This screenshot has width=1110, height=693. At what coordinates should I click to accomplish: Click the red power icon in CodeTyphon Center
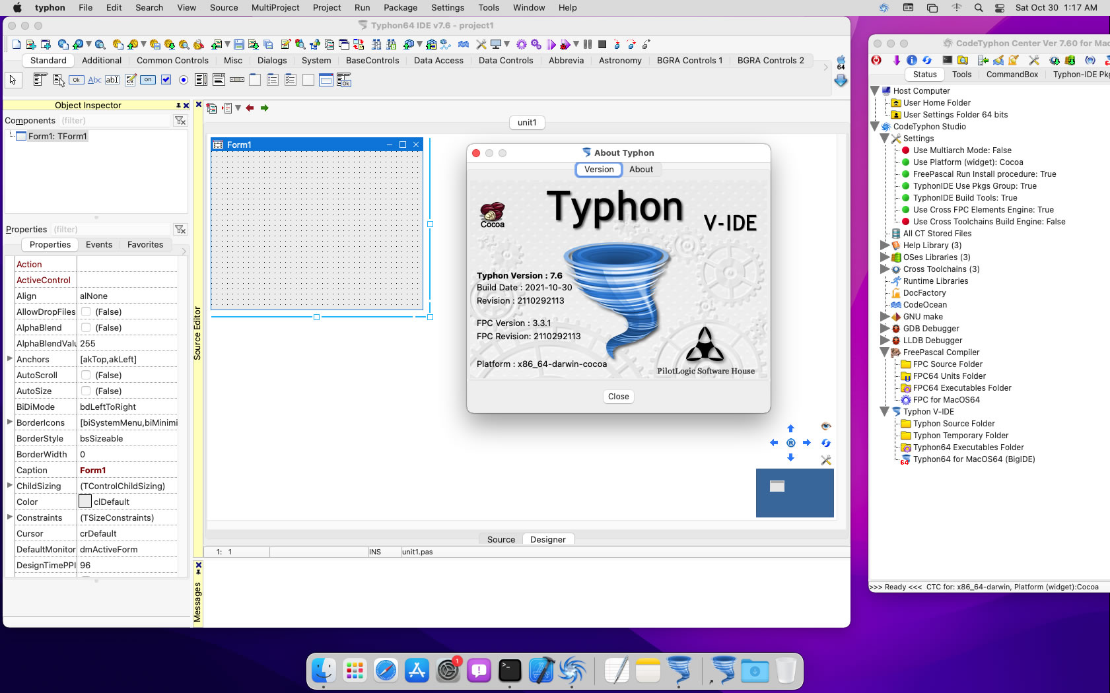tap(876, 60)
